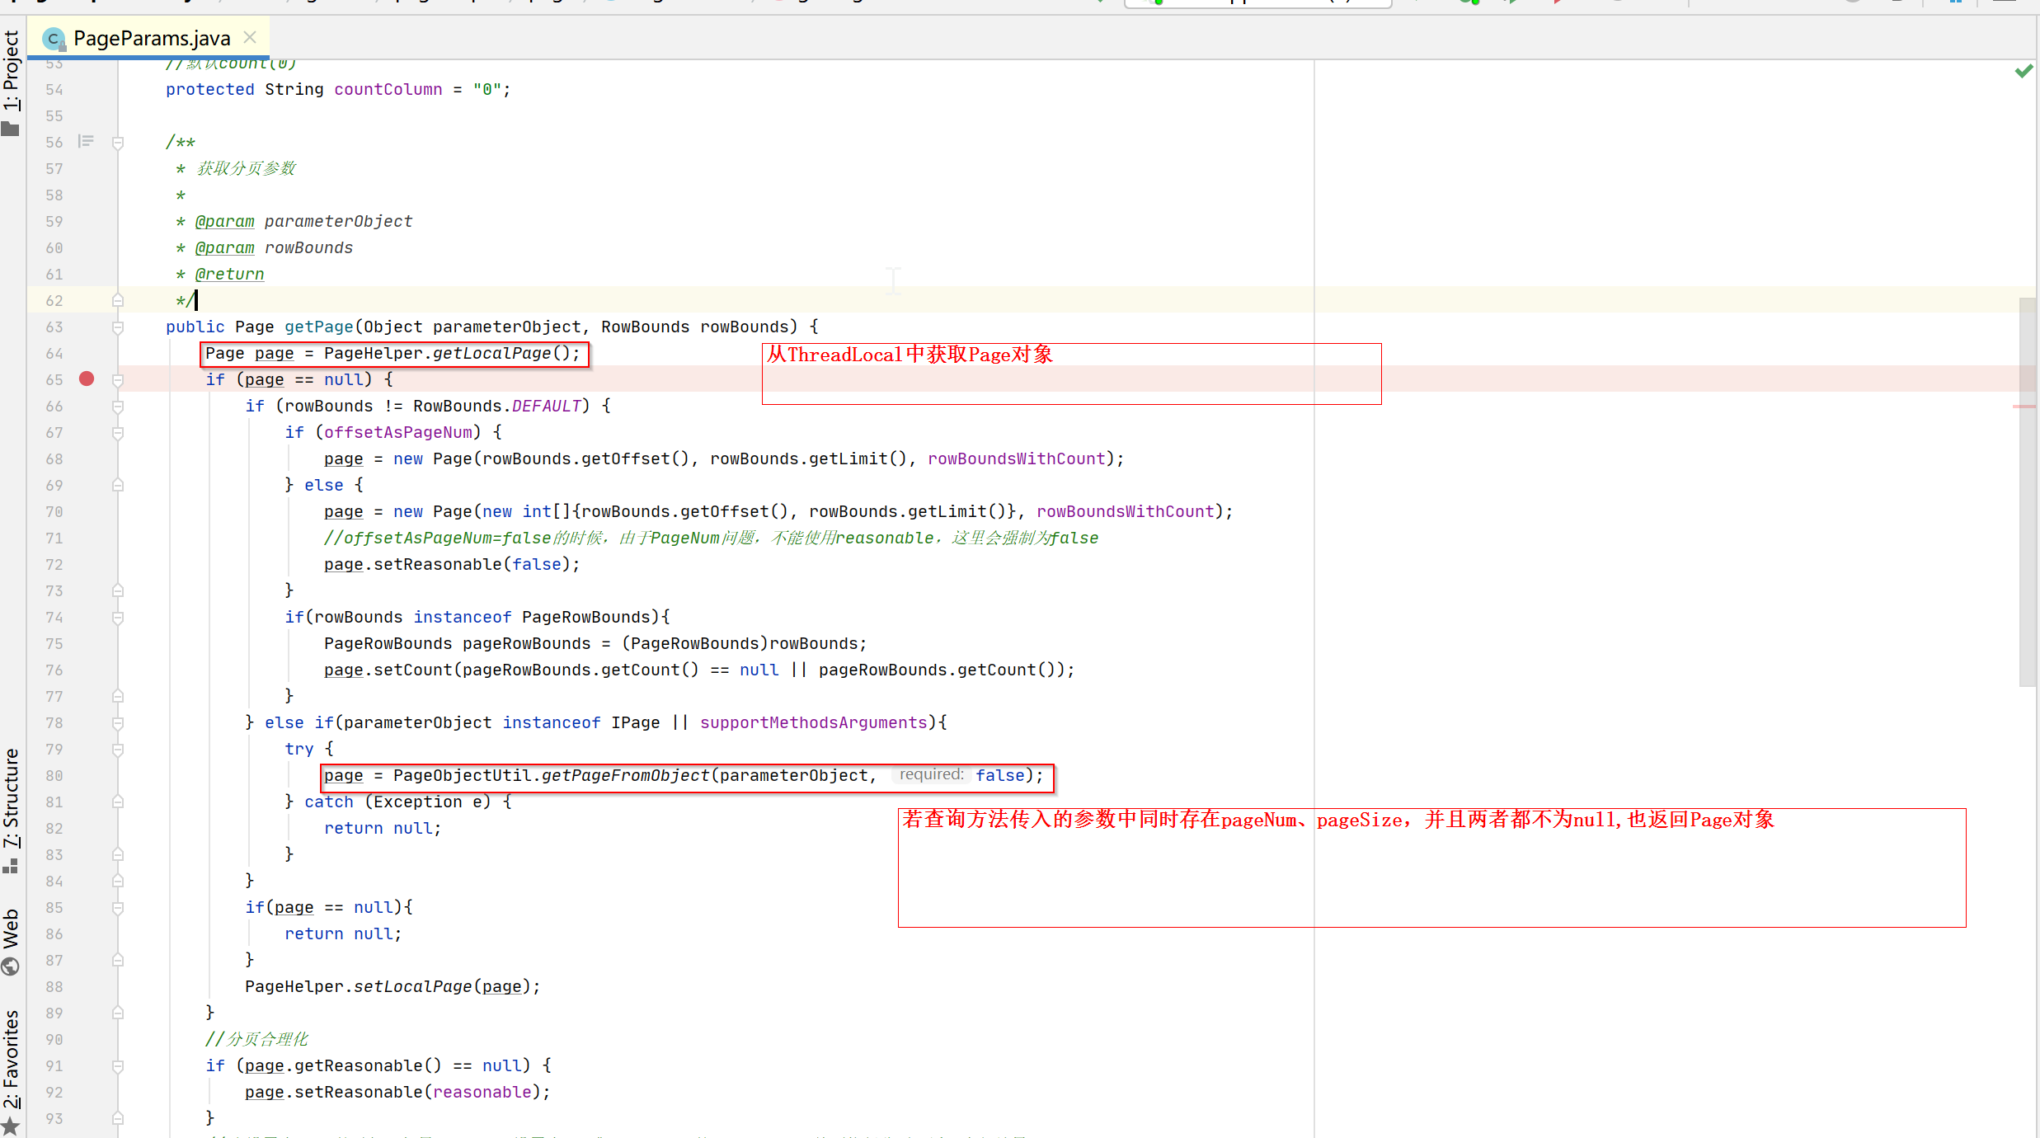Toggle a breakpoint at line 64 gutter
2040x1138 pixels.
coord(87,354)
